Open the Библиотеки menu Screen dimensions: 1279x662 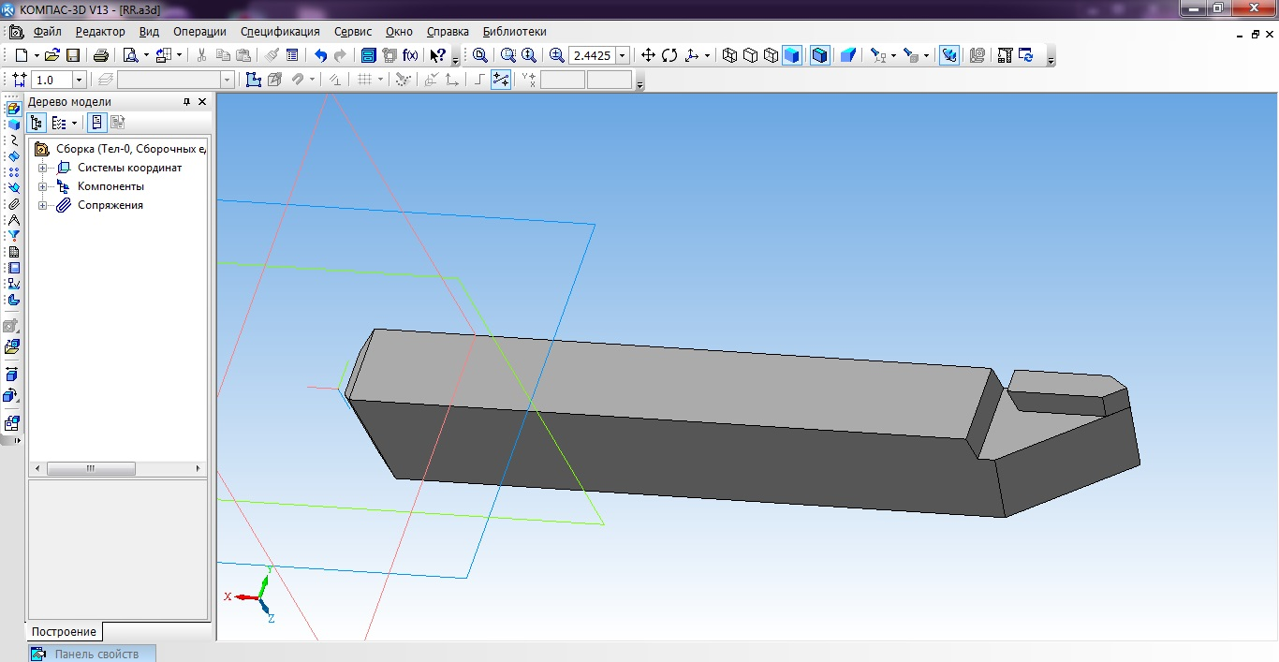[514, 32]
